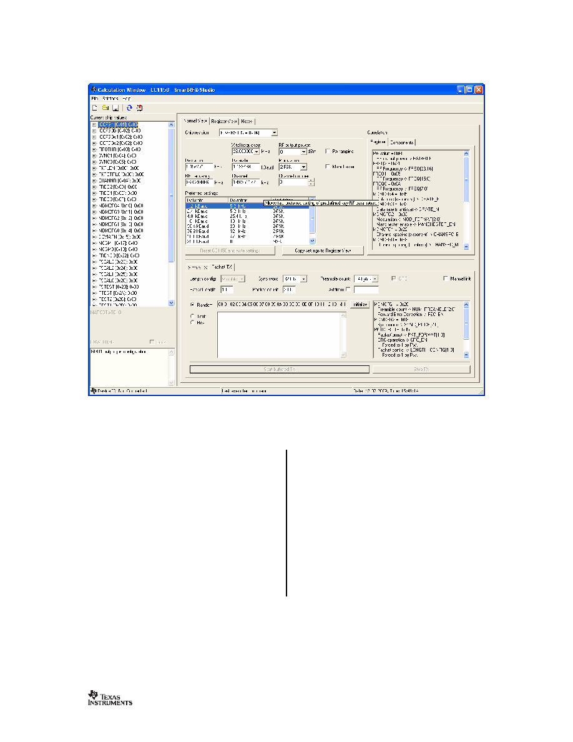Select the Hex data radio button
Viewport: 573px width, 742px height.
coord(192,322)
